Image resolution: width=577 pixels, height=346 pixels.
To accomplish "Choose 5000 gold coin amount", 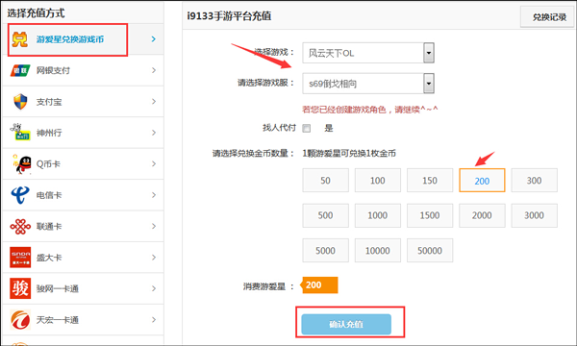I will coord(325,251).
